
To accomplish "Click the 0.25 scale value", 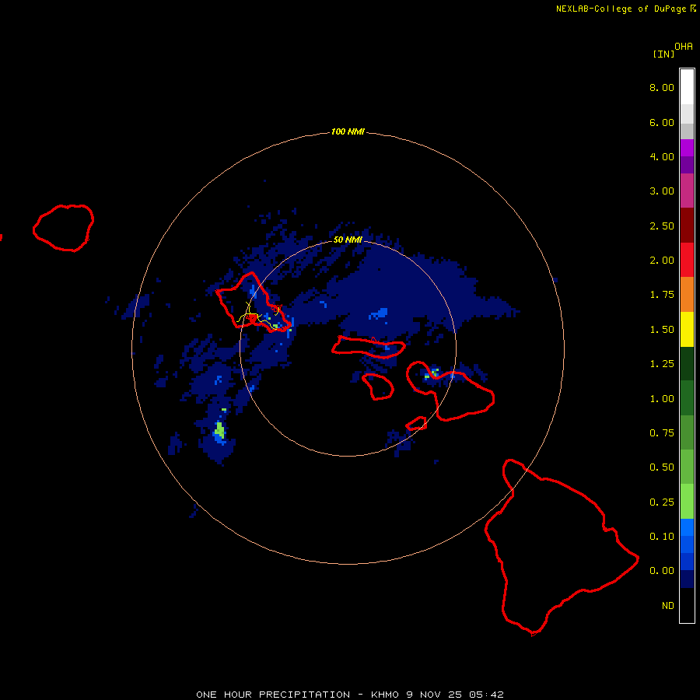I will [x=662, y=502].
